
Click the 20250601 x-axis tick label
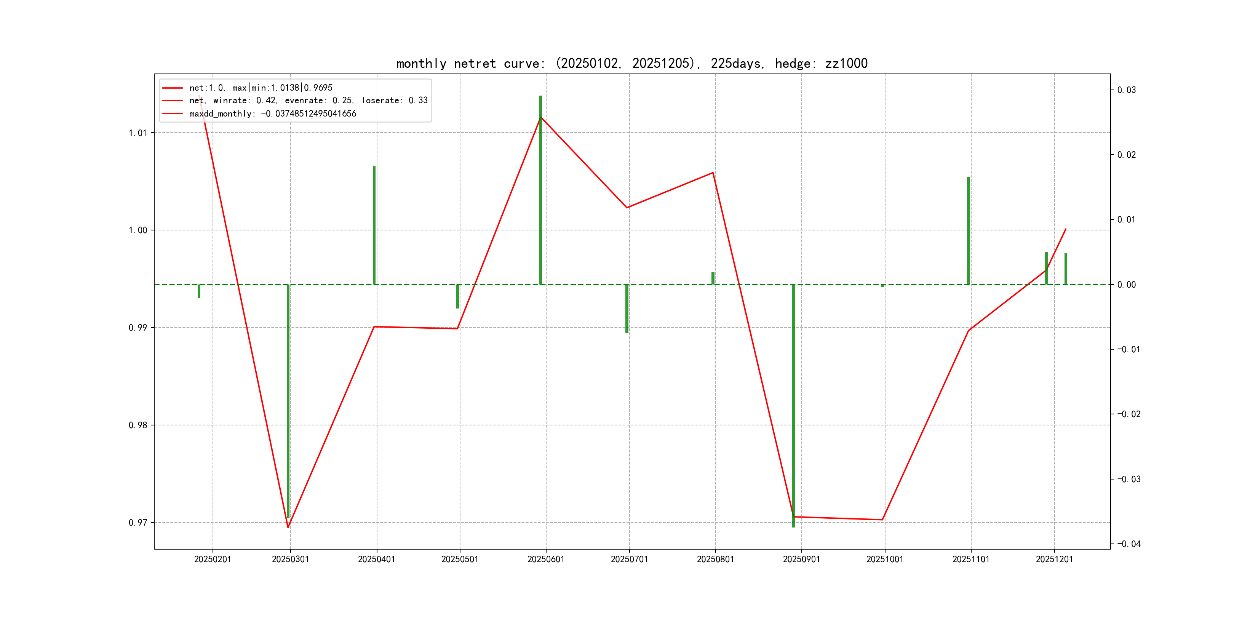(546, 559)
